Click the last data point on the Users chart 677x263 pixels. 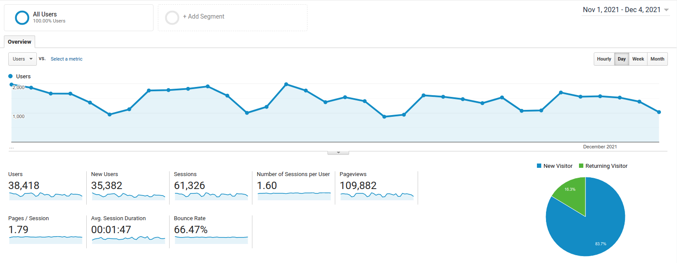tap(659, 112)
